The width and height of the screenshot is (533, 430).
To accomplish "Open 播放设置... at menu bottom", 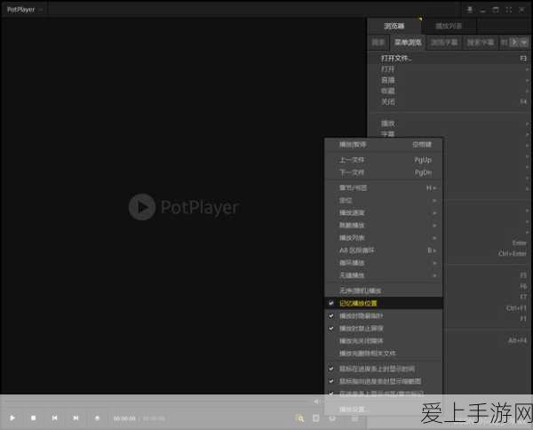I will coord(384,410).
